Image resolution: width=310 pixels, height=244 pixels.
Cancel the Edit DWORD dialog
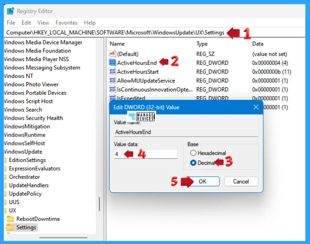[241, 181]
